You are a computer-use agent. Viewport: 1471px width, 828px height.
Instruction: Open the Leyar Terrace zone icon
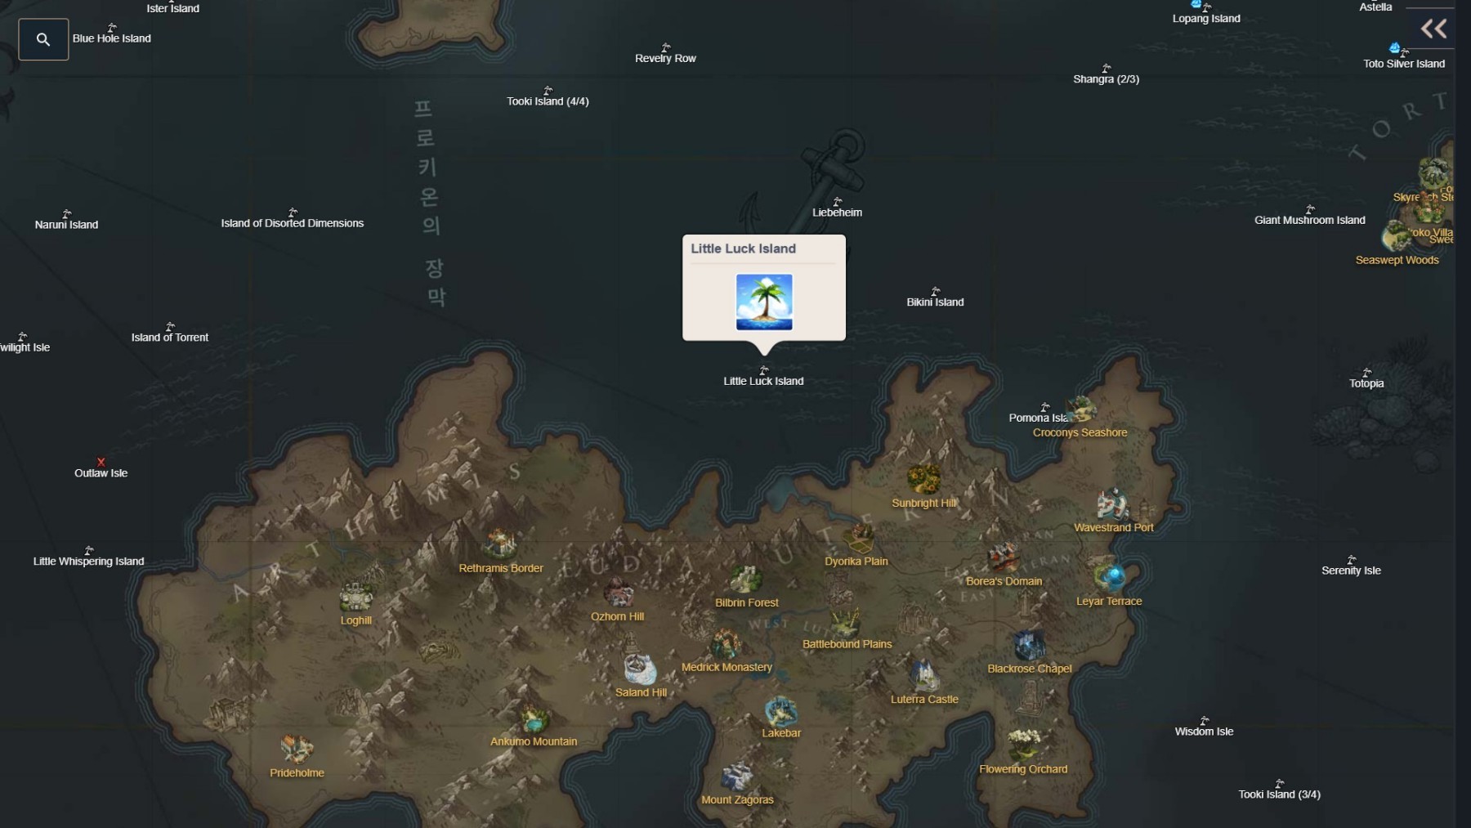(x=1110, y=577)
